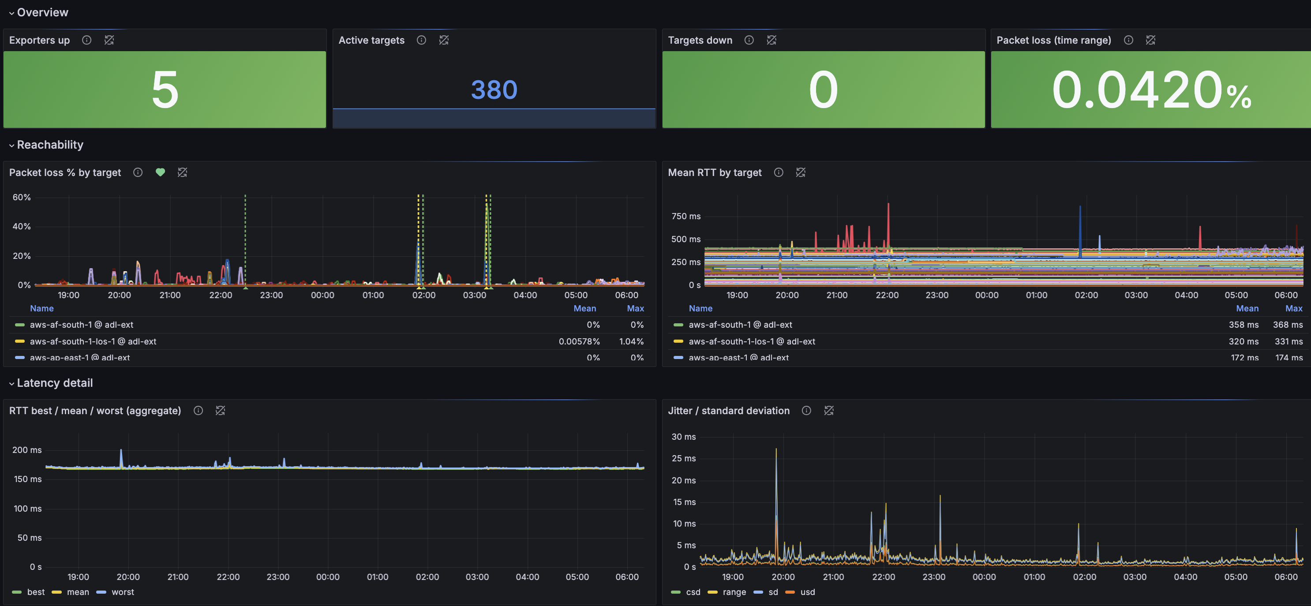Click yellow swatch of aws-af-south-1-los-1 in Mean RTT legend

678,341
